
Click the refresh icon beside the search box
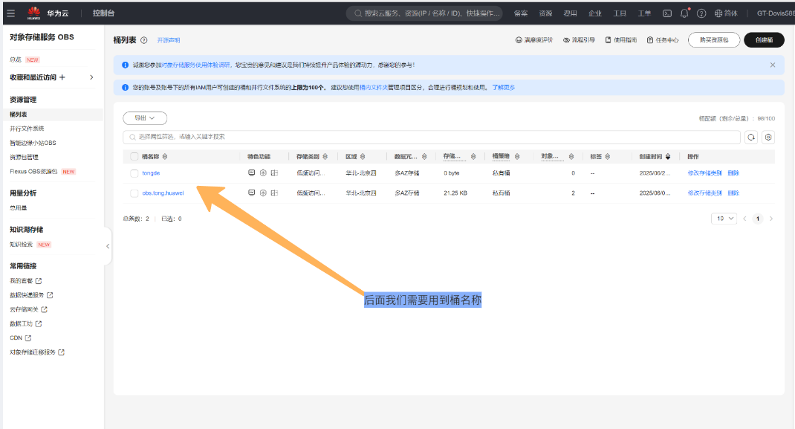coord(751,137)
